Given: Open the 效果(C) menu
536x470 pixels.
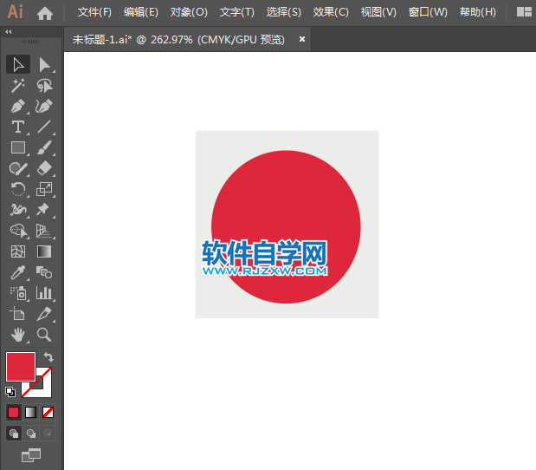Looking at the screenshot, I should click(x=331, y=12).
